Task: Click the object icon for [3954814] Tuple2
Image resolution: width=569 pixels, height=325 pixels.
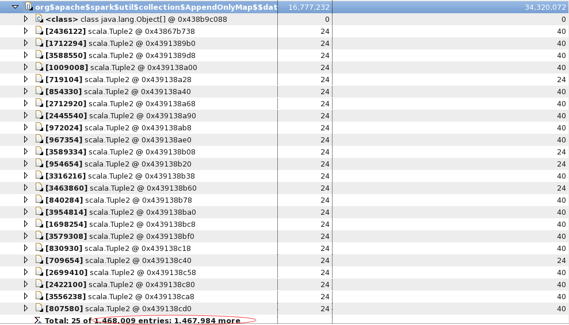Action: [x=39, y=212]
